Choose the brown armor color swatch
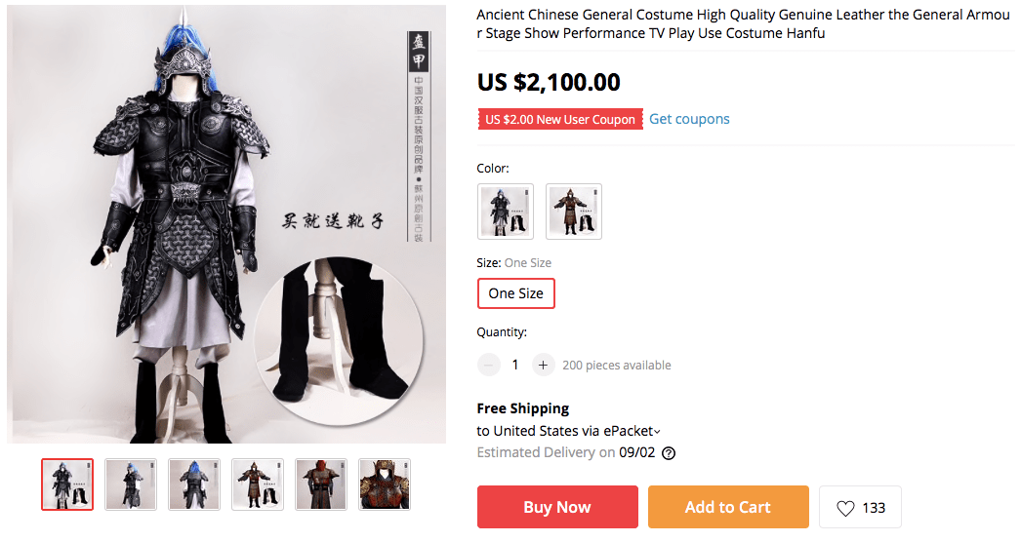The width and height of the screenshot is (1020, 542). (574, 212)
